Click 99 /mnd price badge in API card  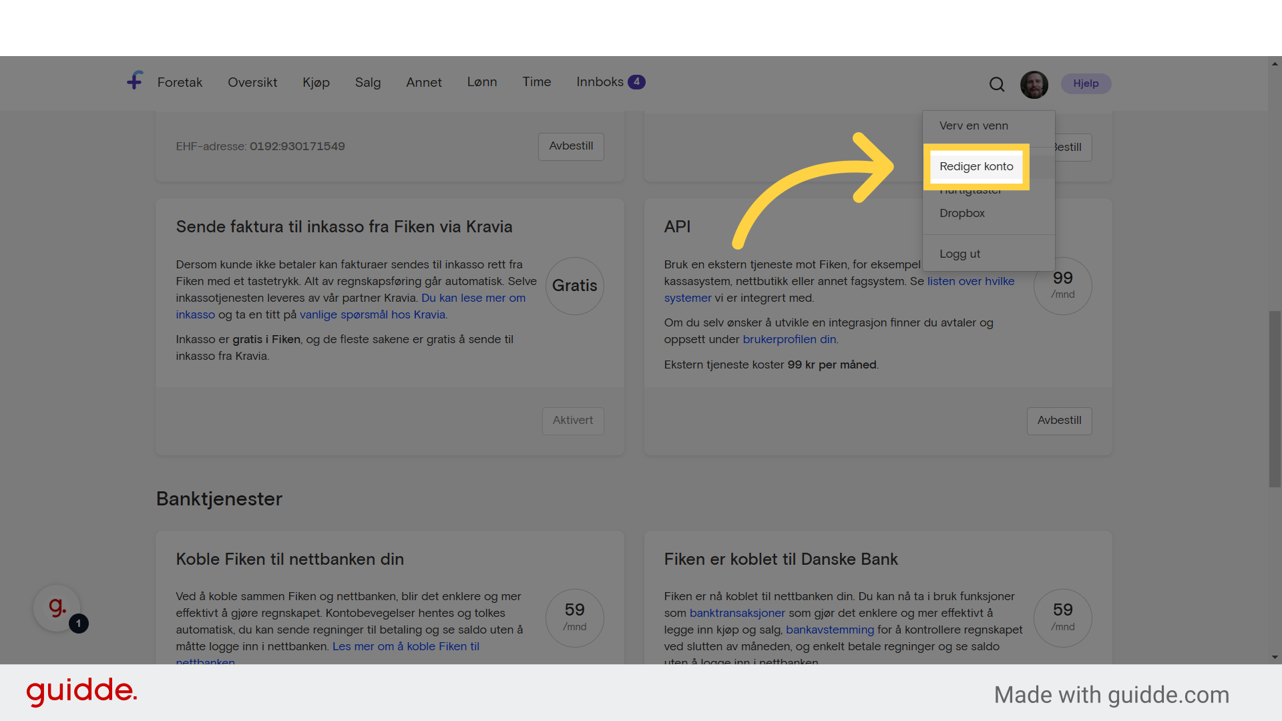click(x=1062, y=286)
